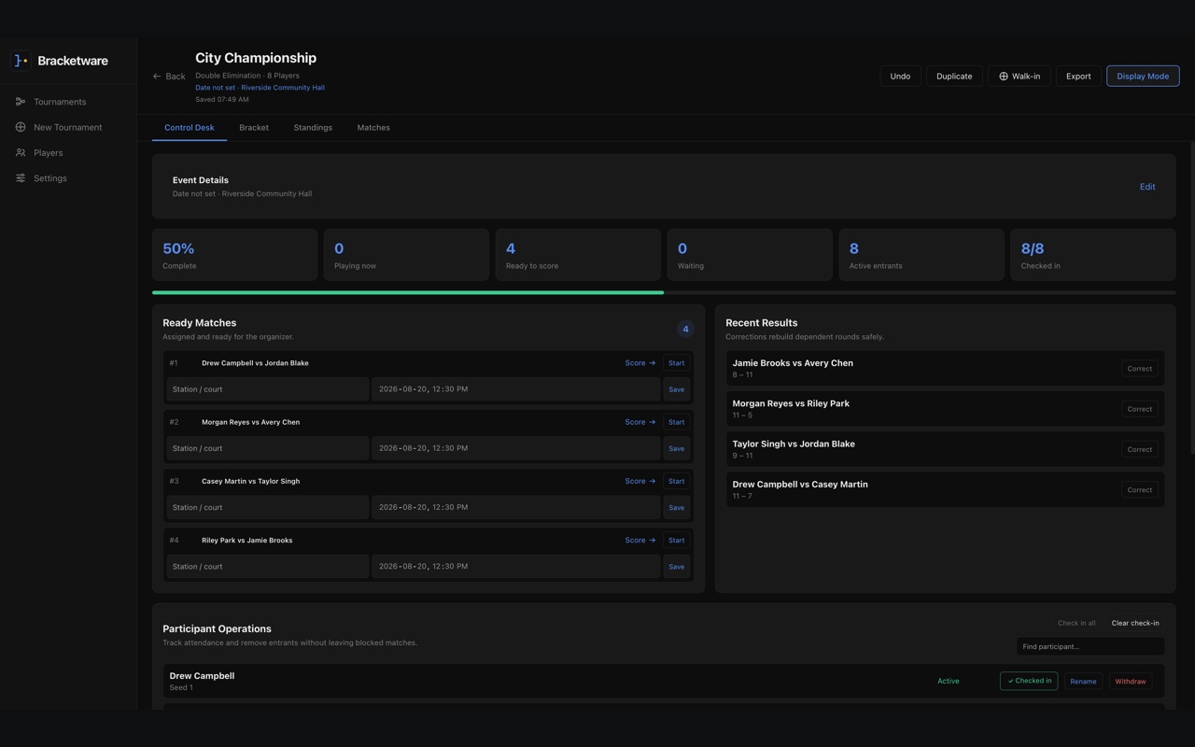Click the Clear check-in button

pos(1135,623)
